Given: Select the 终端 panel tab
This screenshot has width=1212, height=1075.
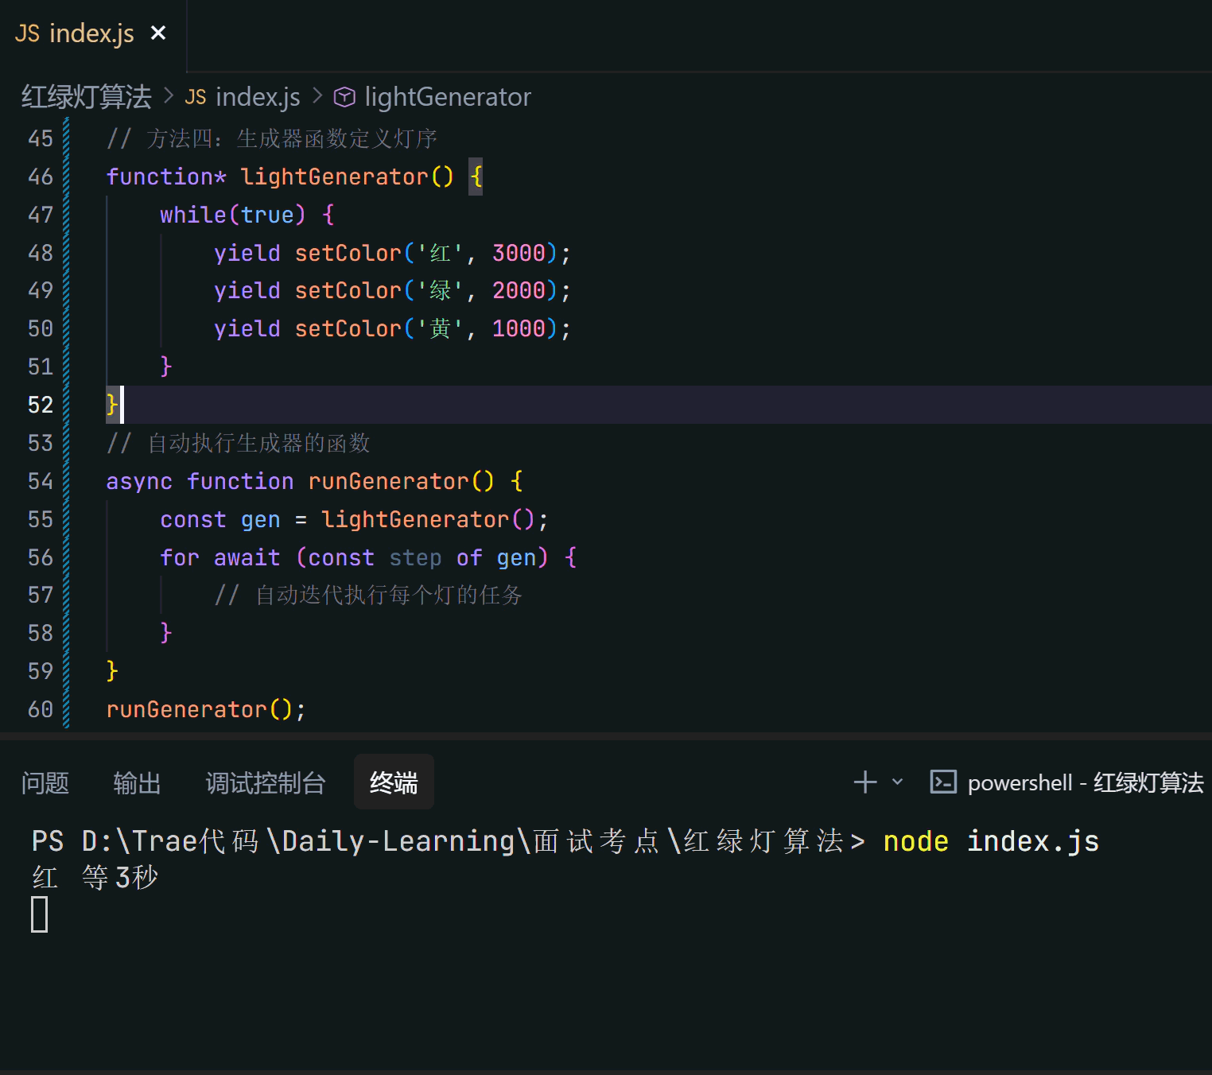Looking at the screenshot, I should [x=394, y=782].
